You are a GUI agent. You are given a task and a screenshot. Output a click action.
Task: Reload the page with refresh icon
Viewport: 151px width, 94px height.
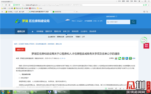(x=6, y=5)
